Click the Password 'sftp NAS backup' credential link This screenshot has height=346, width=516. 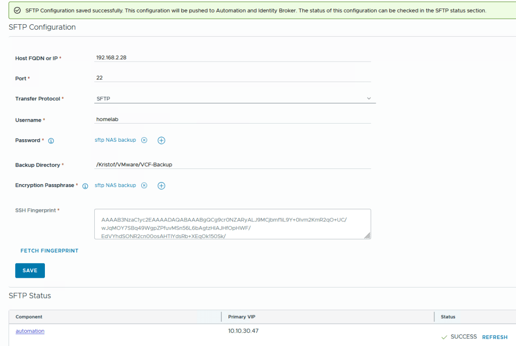click(x=115, y=140)
